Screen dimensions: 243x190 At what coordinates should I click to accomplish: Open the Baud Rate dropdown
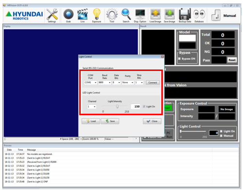point(104,83)
